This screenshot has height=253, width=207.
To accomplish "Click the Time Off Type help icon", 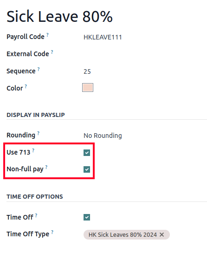I will [x=52, y=232].
